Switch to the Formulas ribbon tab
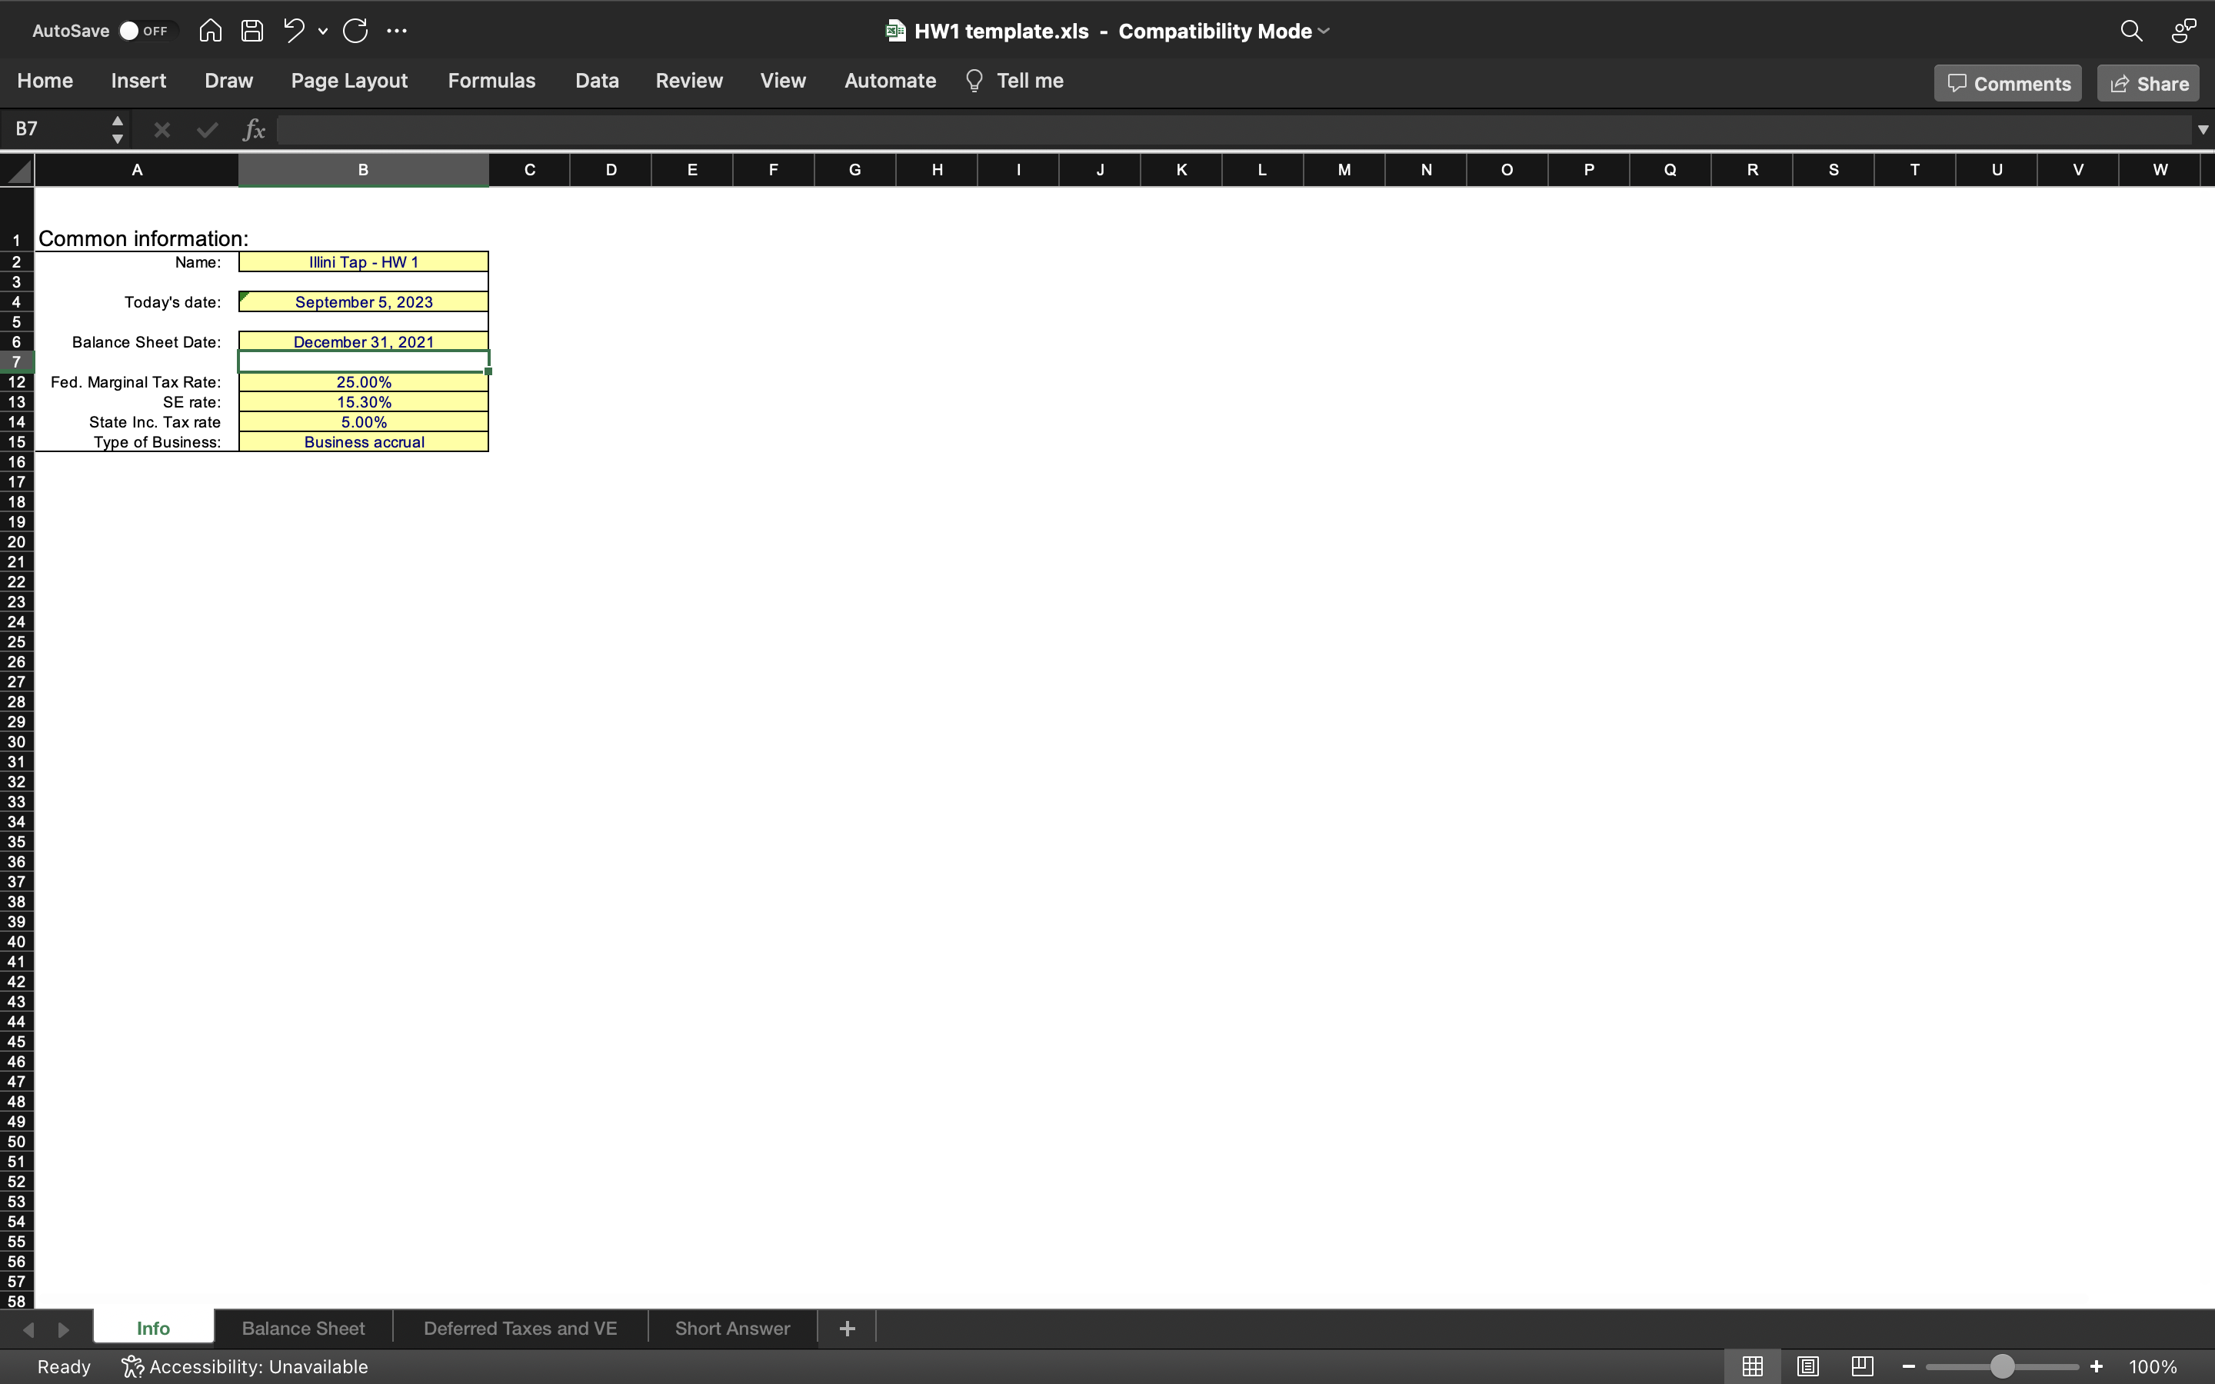The width and height of the screenshot is (2215, 1384). 491,81
